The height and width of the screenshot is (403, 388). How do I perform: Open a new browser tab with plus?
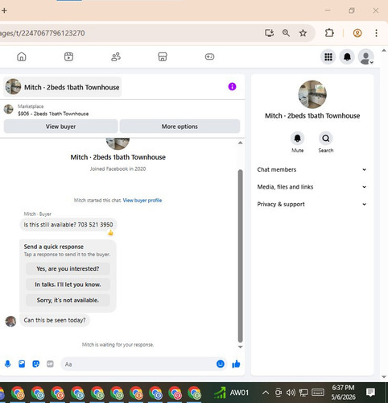pos(4,10)
